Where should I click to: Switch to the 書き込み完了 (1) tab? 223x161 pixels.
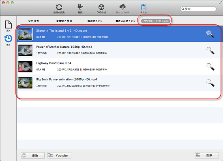[125, 21]
